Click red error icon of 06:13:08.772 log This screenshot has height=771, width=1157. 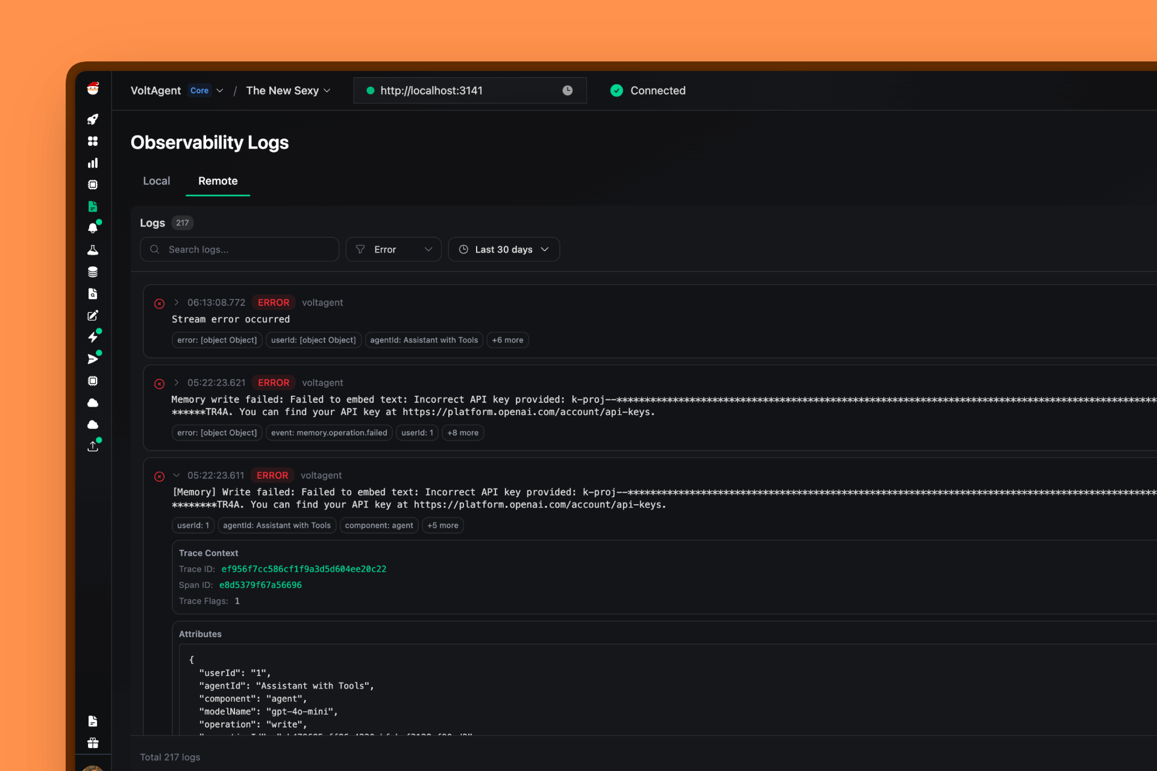point(160,304)
